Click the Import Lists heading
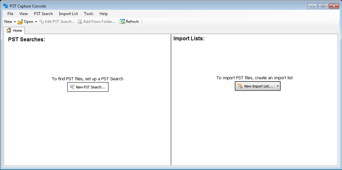The width and height of the screenshot is (342, 170). (x=189, y=39)
